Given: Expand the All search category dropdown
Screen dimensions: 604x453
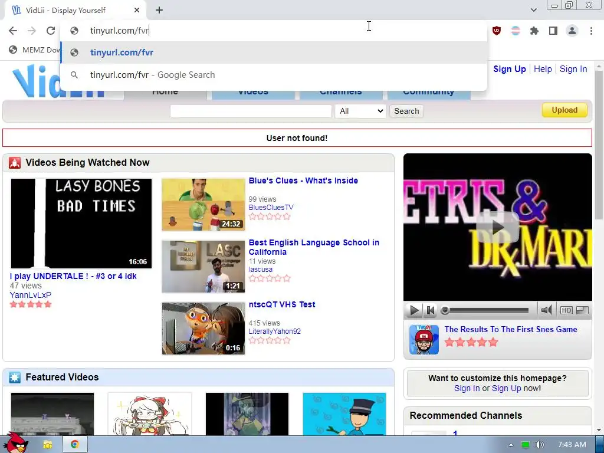Looking at the screenshot, I should pyautogui.click(x=360, y=111).
